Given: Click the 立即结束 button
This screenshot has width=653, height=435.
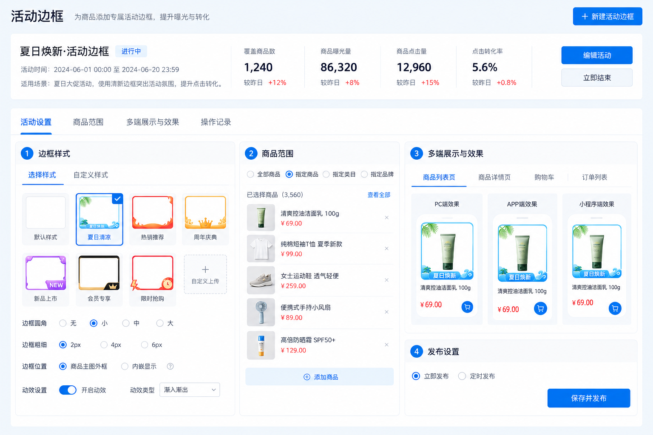Looking at the screenshot, I should pyautogui.click(x=597, y=78).
